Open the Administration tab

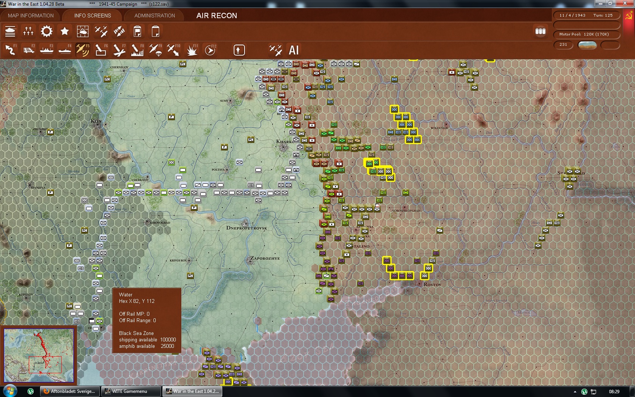pos(155,16)
